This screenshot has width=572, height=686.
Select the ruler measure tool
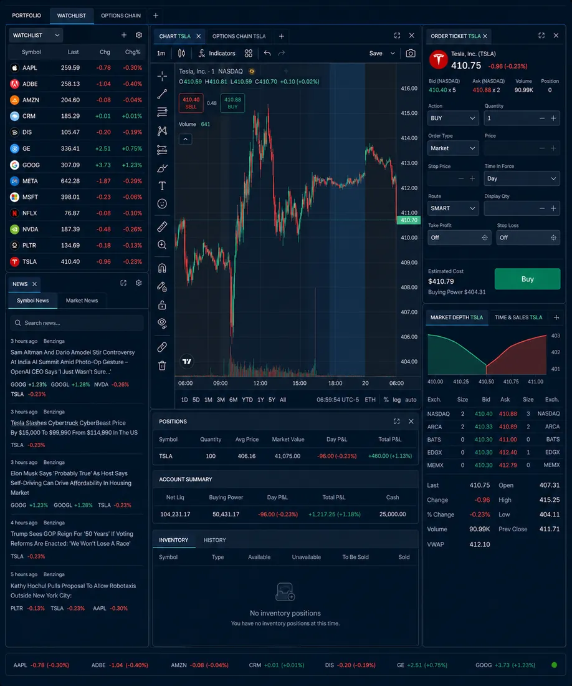162,226
